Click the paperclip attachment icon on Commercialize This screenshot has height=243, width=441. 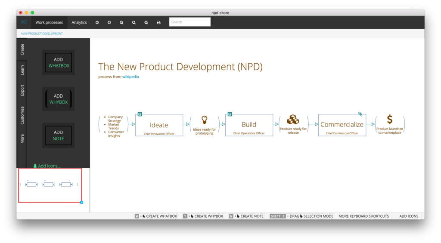(360, 114)
